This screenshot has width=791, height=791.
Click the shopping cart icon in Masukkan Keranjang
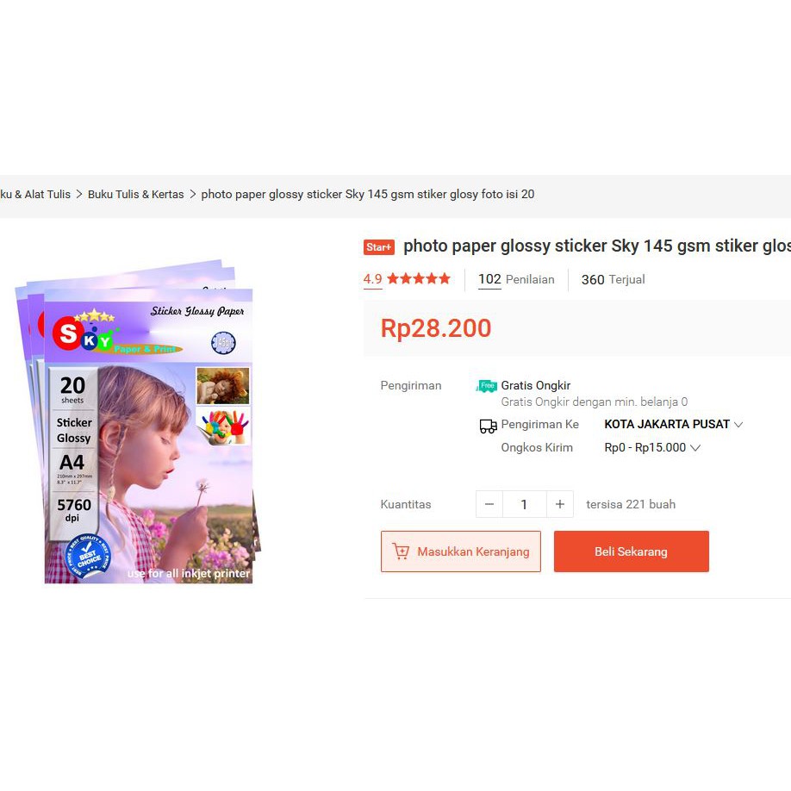[x=401, y=551]
